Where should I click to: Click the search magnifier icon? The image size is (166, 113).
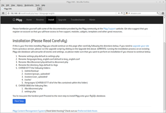[x=158, y=13]
